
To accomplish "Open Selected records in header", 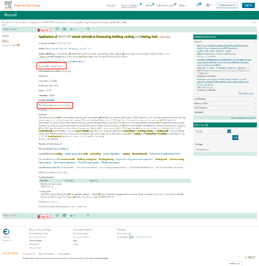I will pyautogui.click(x=165, y=5).
